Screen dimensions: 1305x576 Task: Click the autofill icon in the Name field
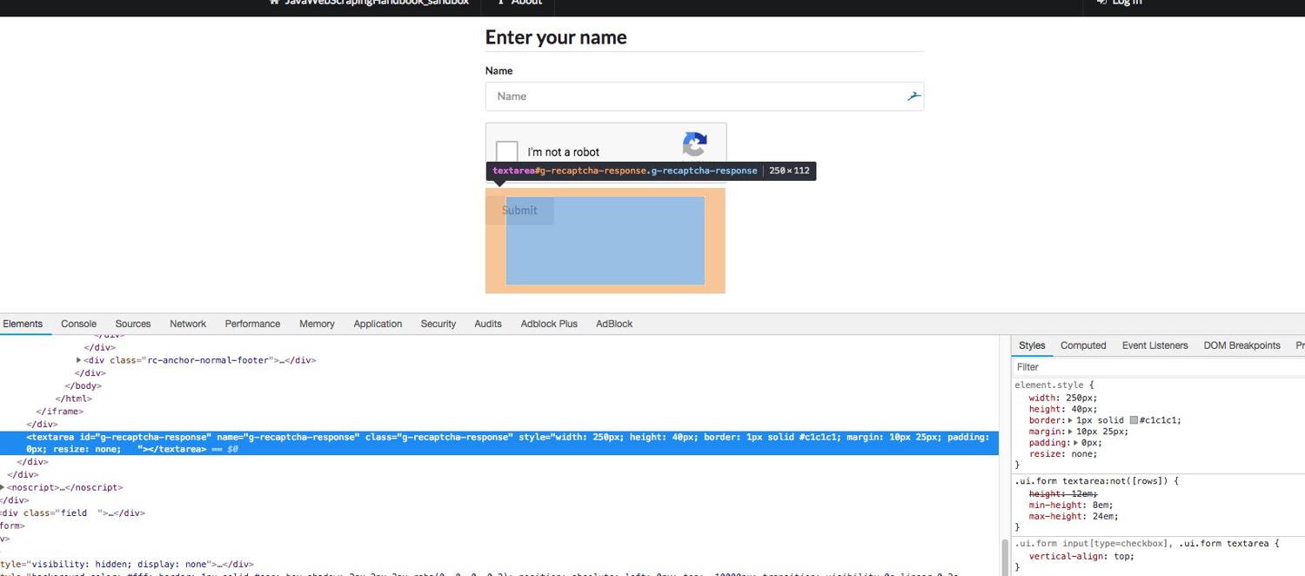tap(913, 97)
